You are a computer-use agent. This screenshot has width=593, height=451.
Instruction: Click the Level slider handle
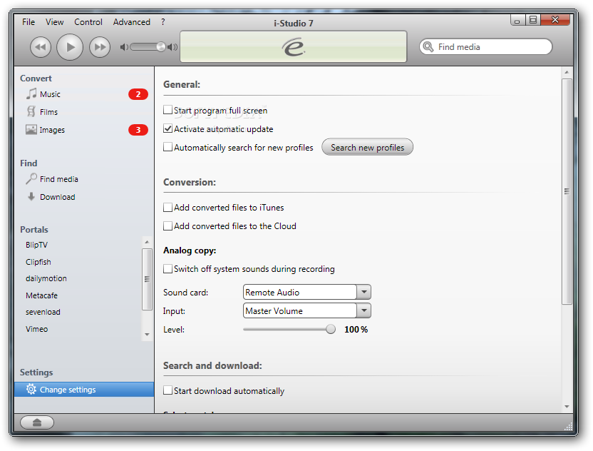point(330,329)
